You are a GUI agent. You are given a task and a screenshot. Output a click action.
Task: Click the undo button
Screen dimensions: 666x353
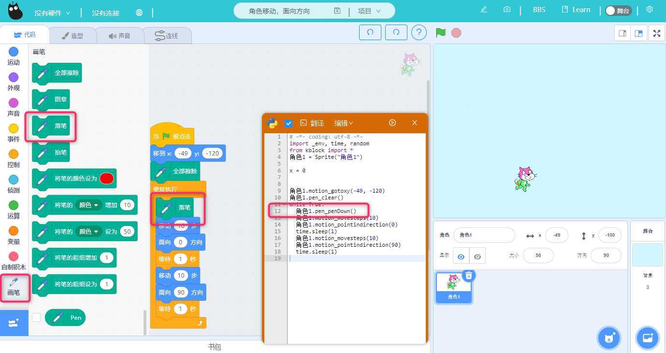370,32
